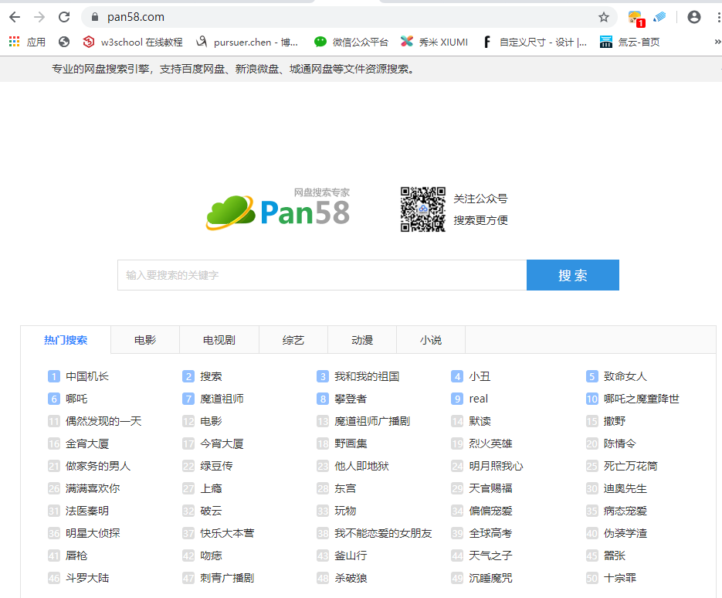722x598 pixels.
Task: Open hot search 斗罗大陆
Action: pyautogui.click(x=87, y=578)
